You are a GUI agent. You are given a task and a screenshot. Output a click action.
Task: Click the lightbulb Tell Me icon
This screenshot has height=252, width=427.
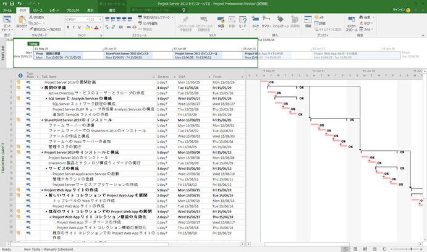click(x=184, y=10)
